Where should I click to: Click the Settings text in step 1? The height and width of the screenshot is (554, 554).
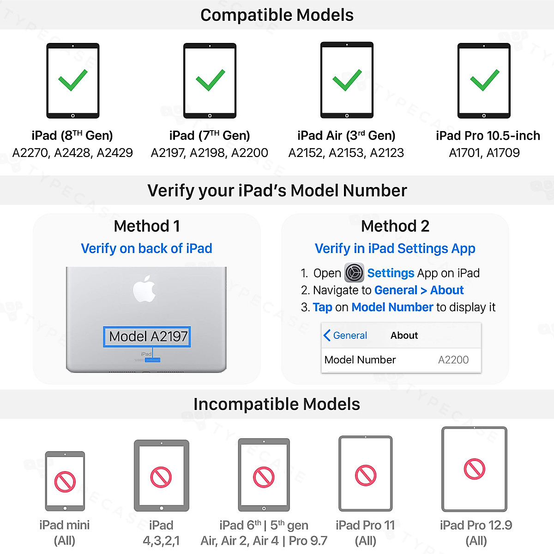pos(391,273)
